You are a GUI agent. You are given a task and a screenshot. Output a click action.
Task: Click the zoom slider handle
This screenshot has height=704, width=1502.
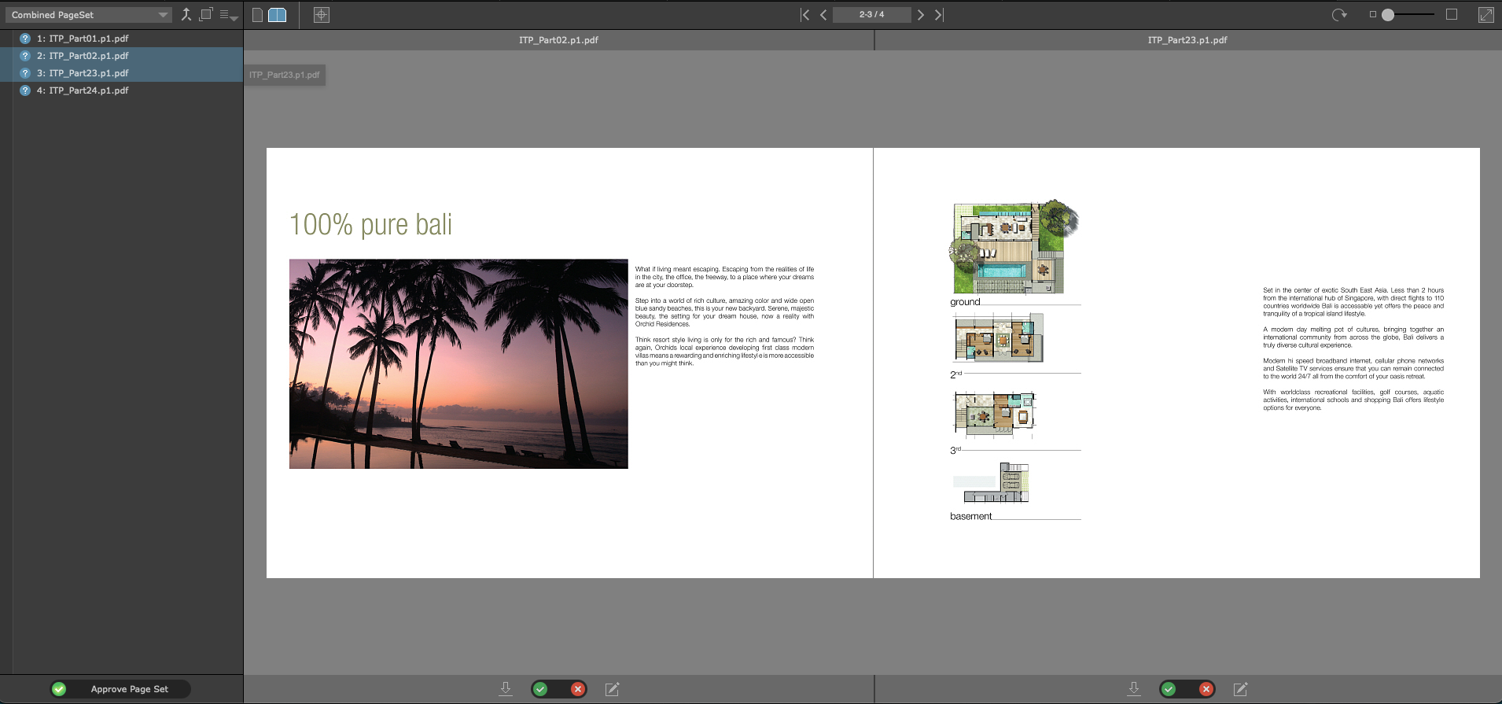1388,15
